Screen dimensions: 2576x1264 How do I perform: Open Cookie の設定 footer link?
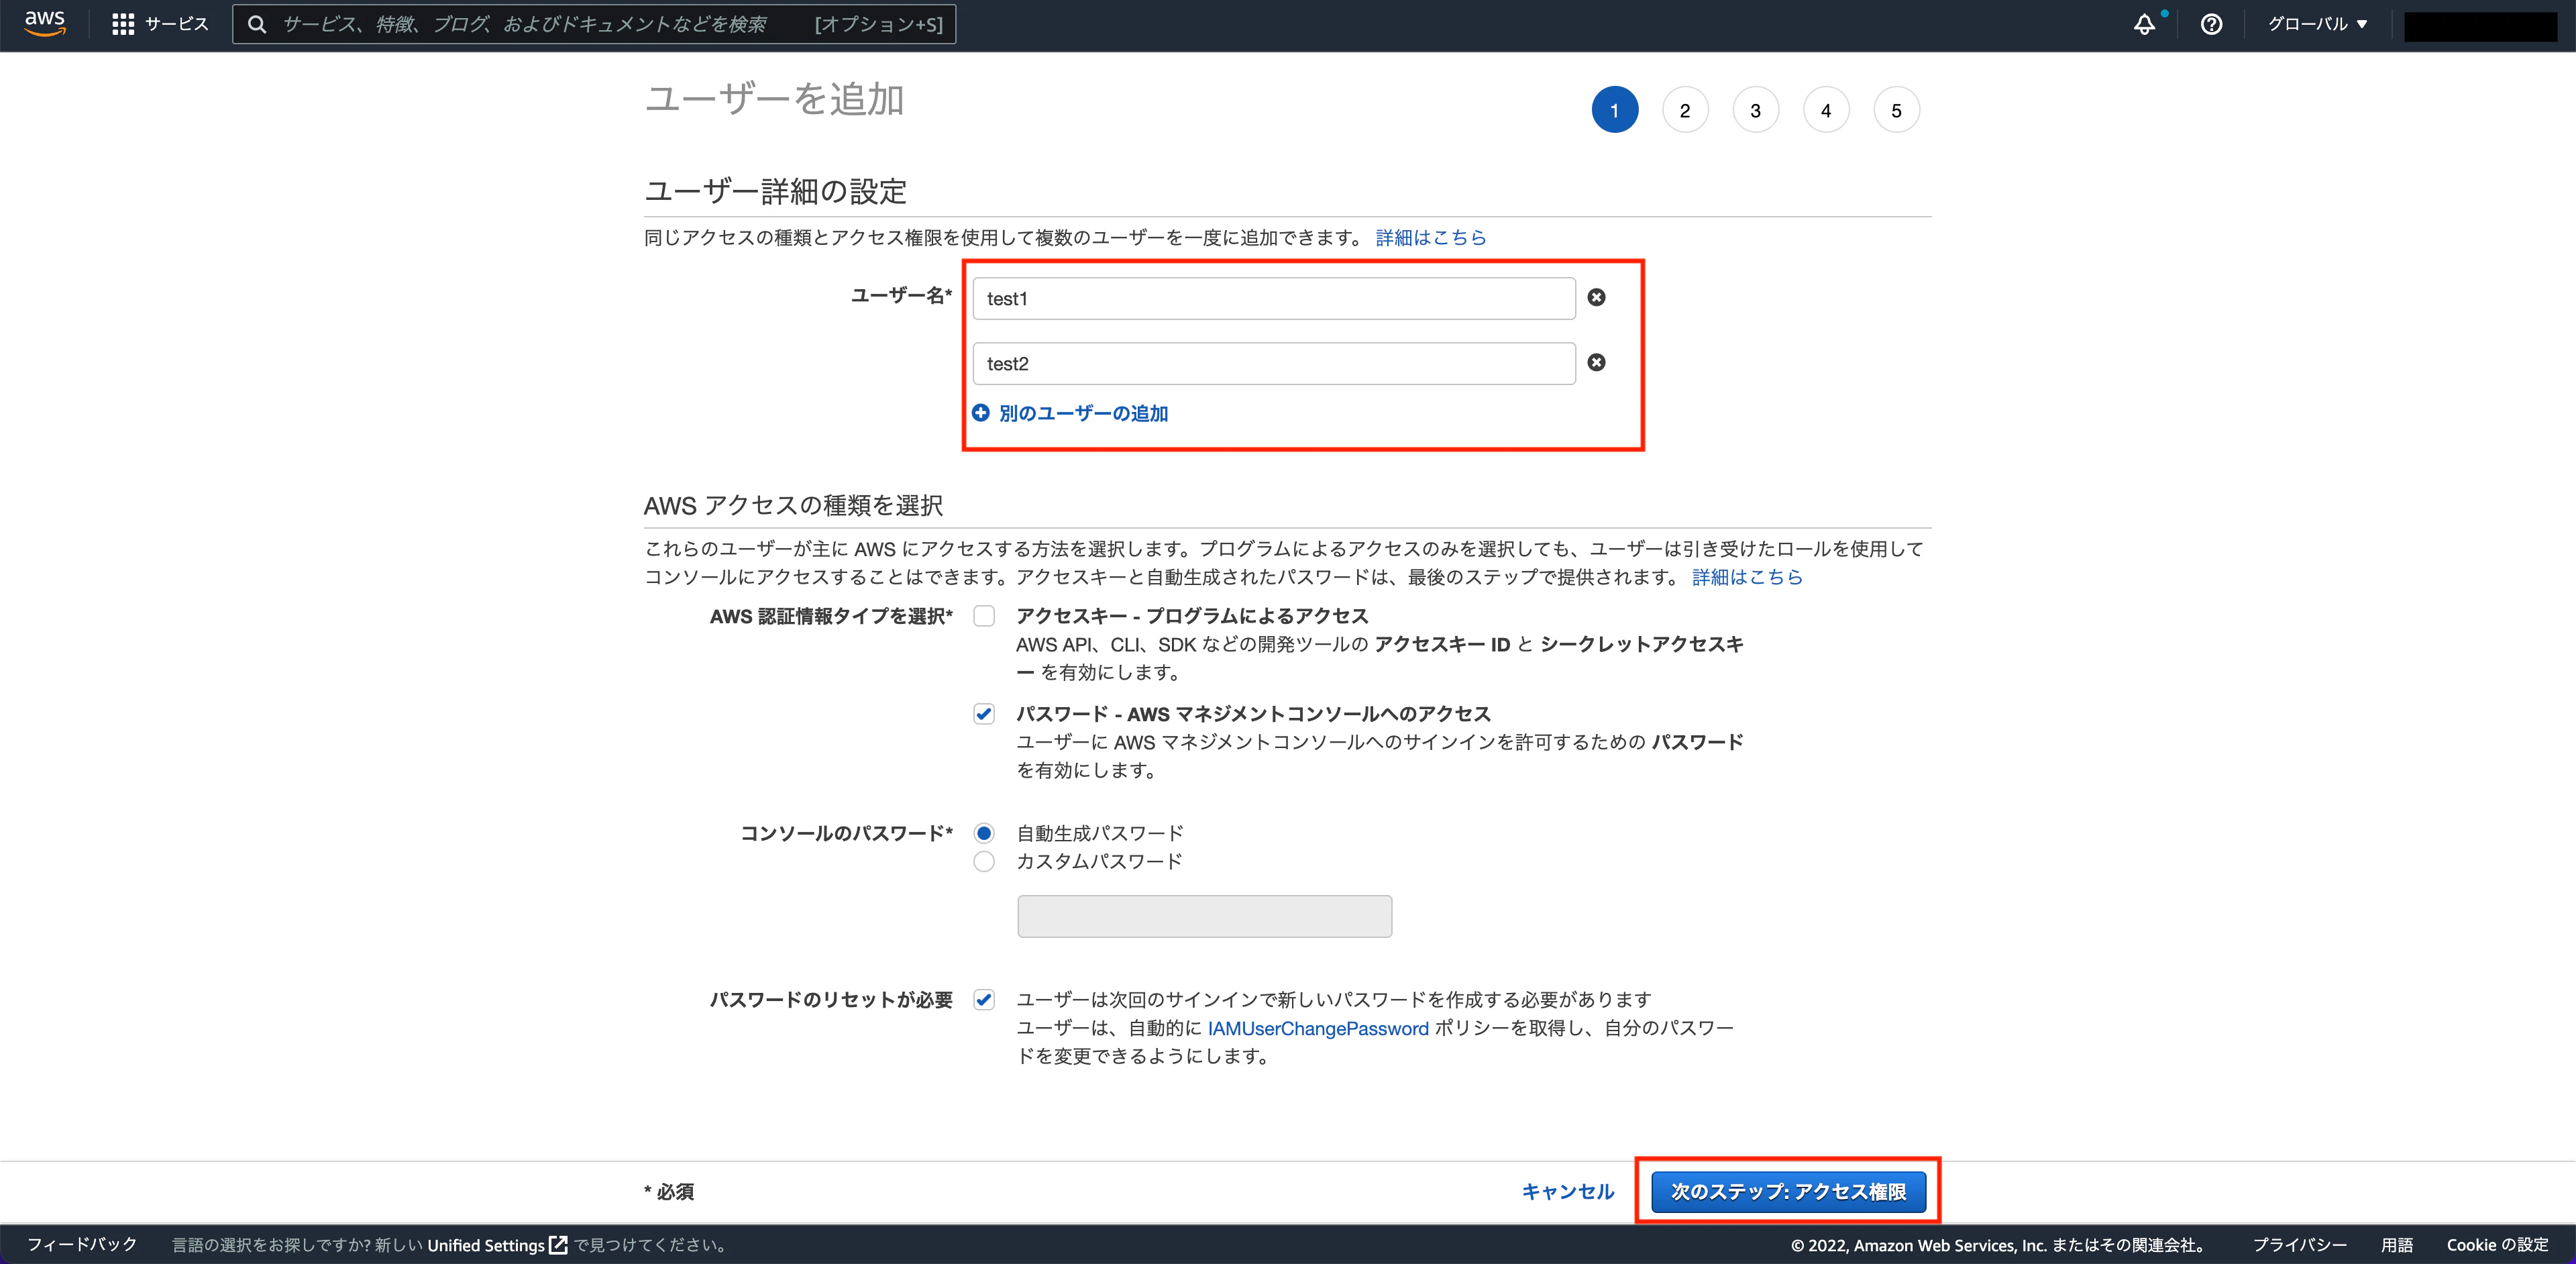tap(2497, 1245)
